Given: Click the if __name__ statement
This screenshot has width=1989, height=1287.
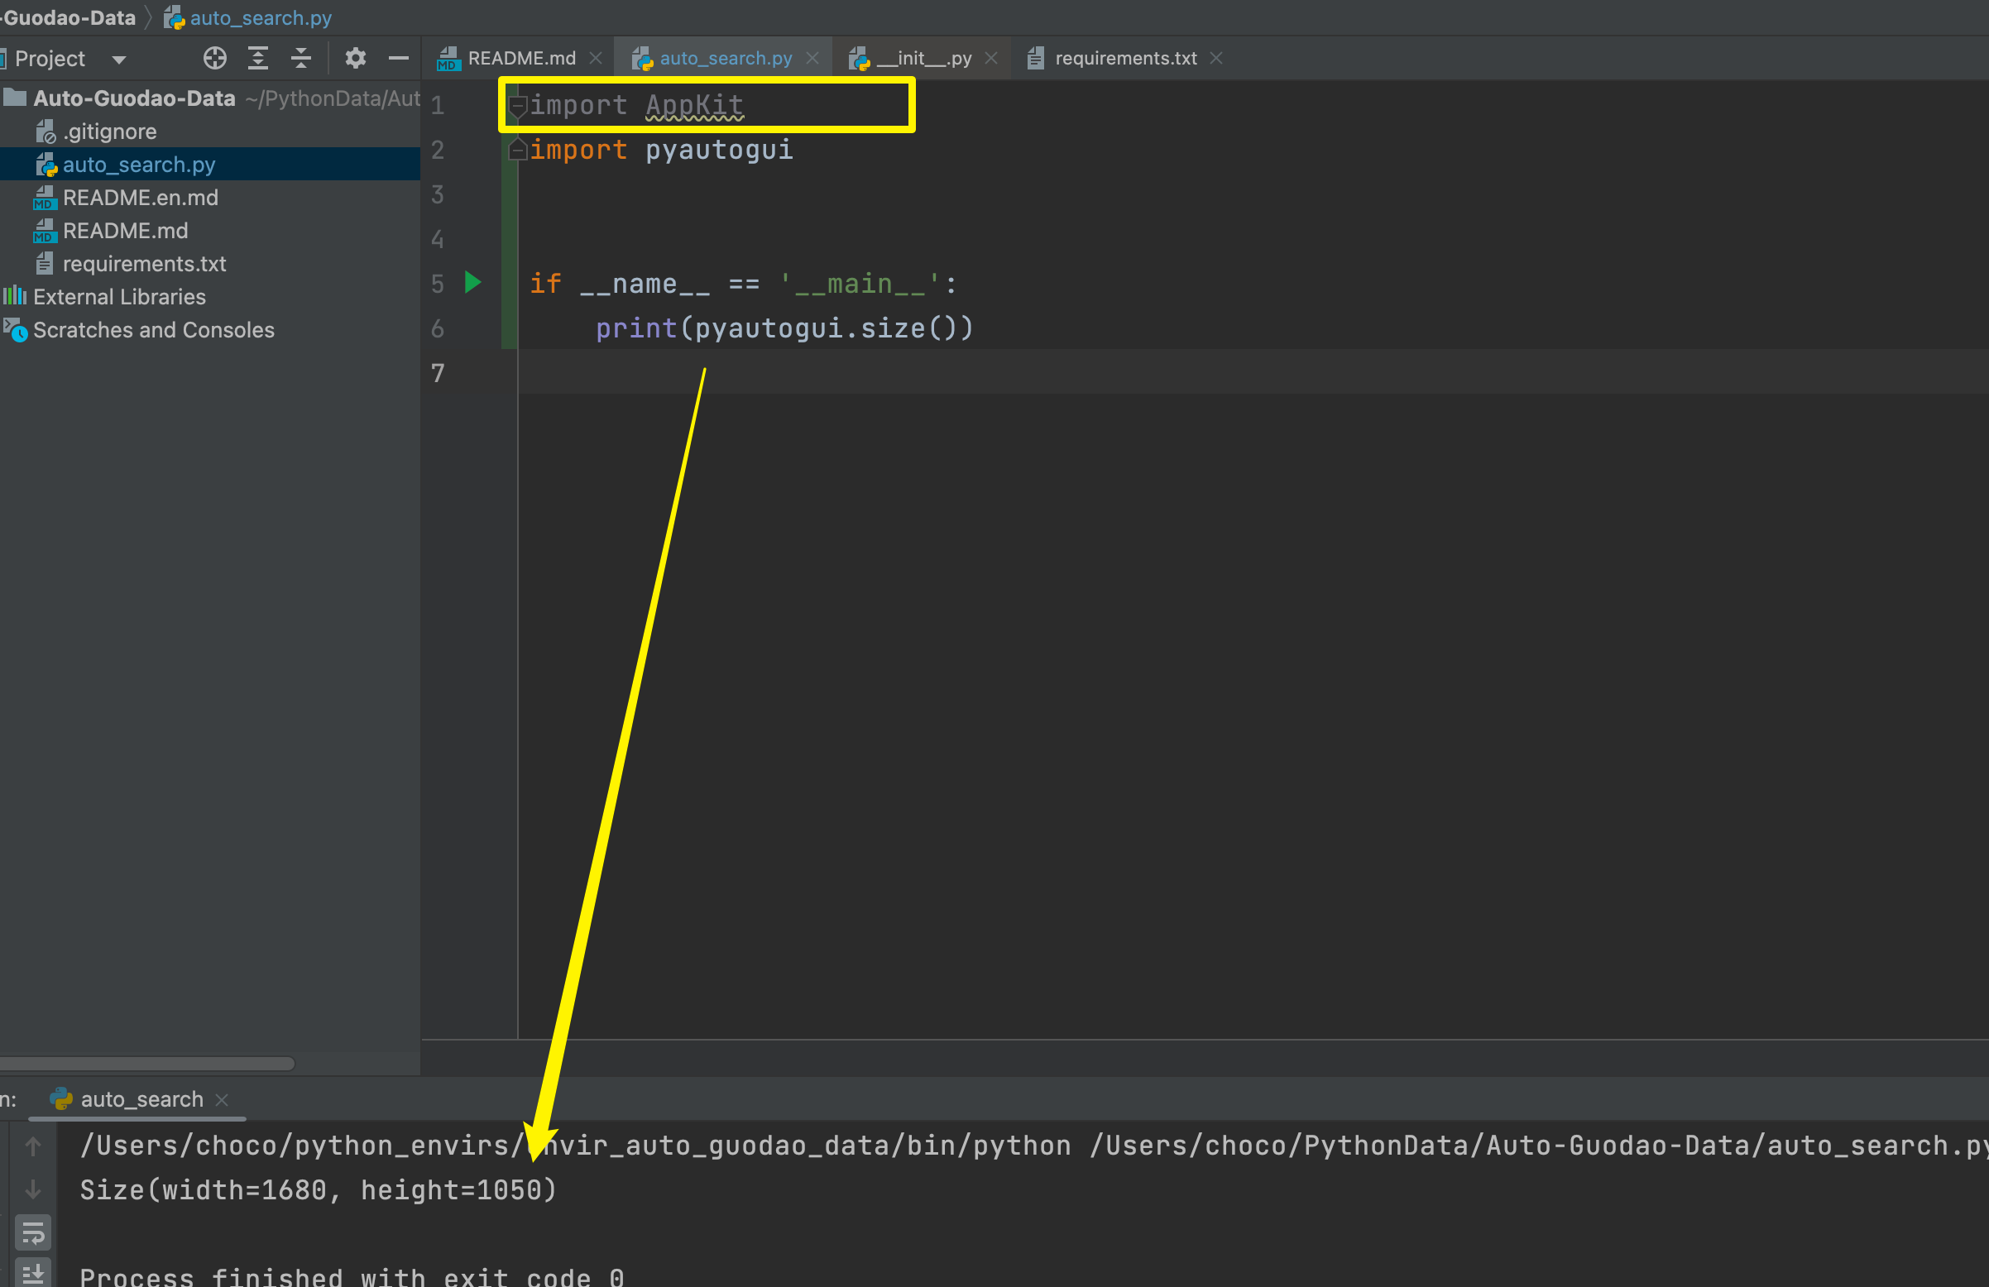Looking at the screenshot, I should (x=743, y=284).
